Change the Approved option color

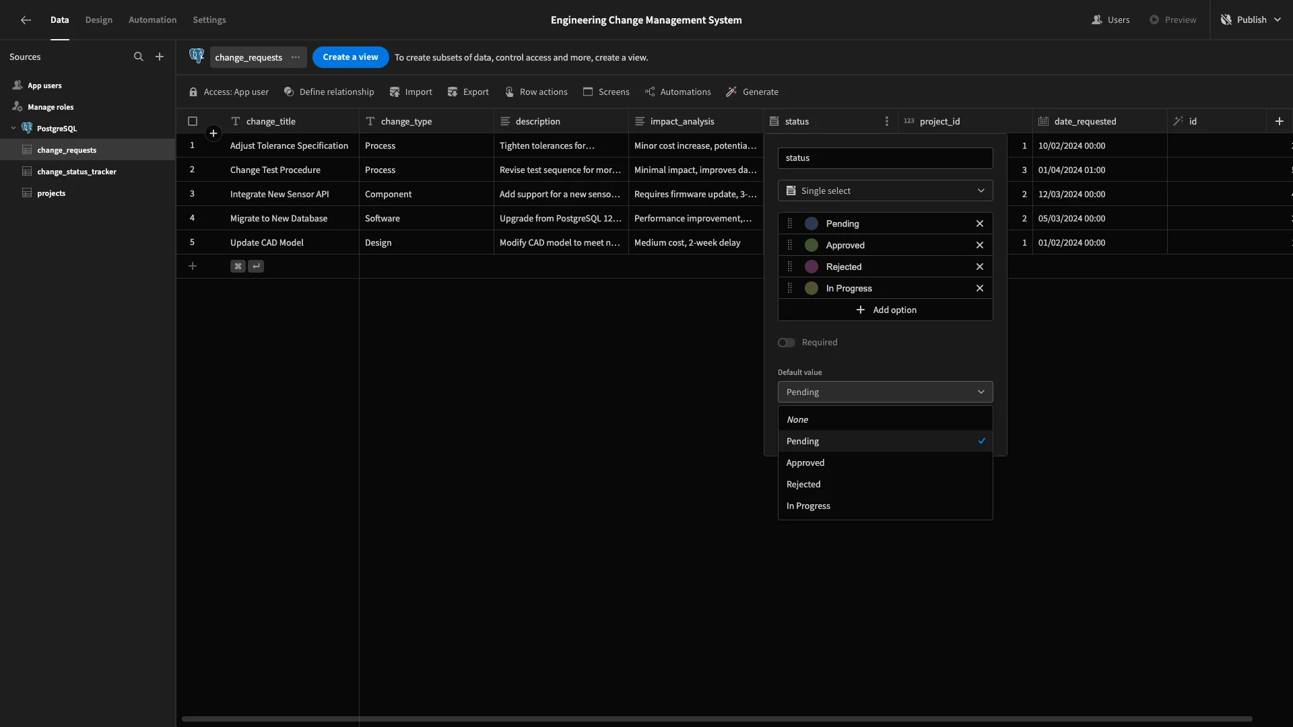[x=811, y=245]
